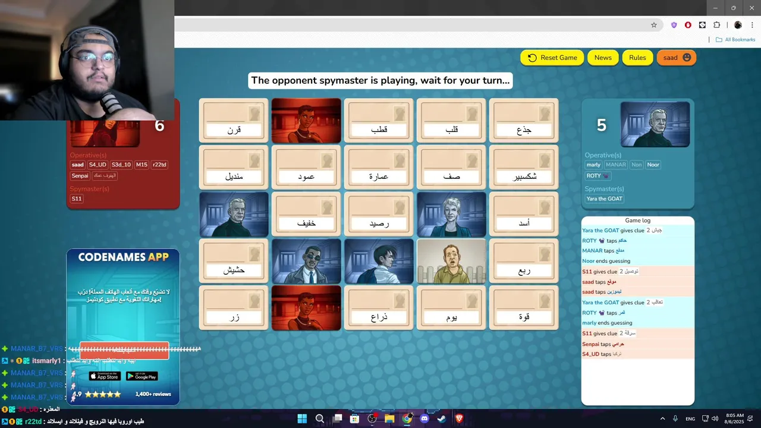Open the volume tray icon

click(x=715, y=418)
